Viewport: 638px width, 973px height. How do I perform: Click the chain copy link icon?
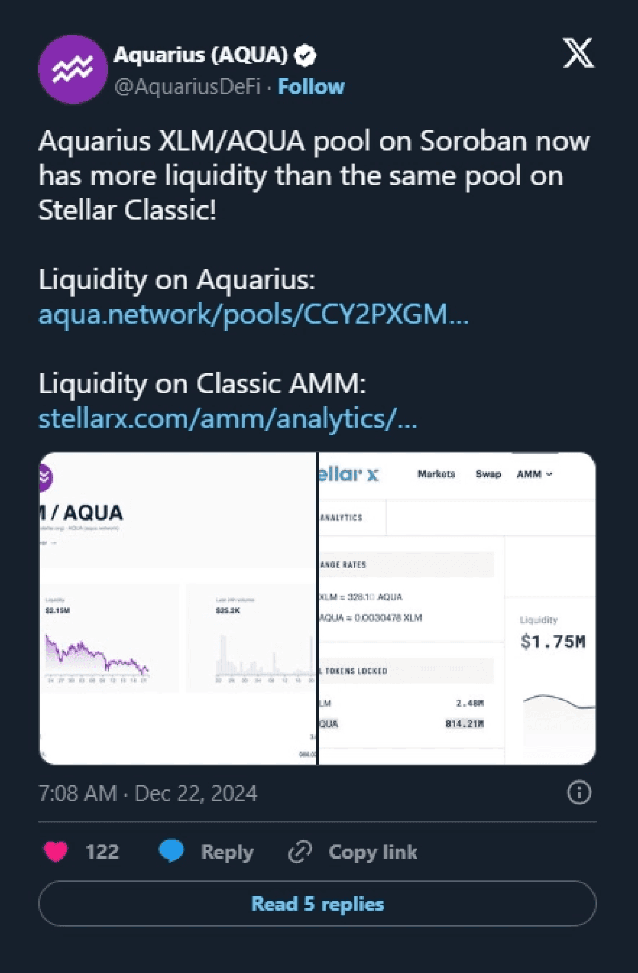(300, 852)
